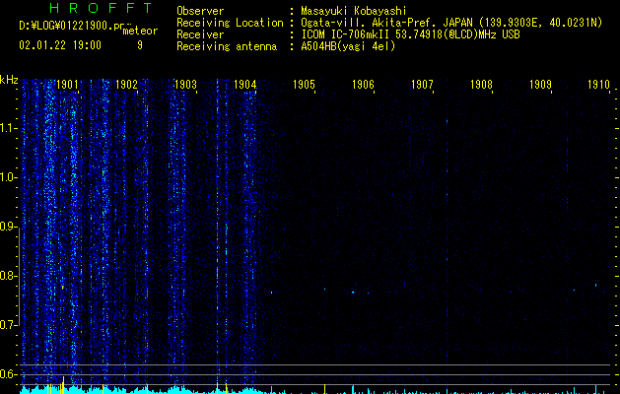620x394 pixels.
Task: Click the 1.0 kHz frequency axis label
Action: pos(9,177)
